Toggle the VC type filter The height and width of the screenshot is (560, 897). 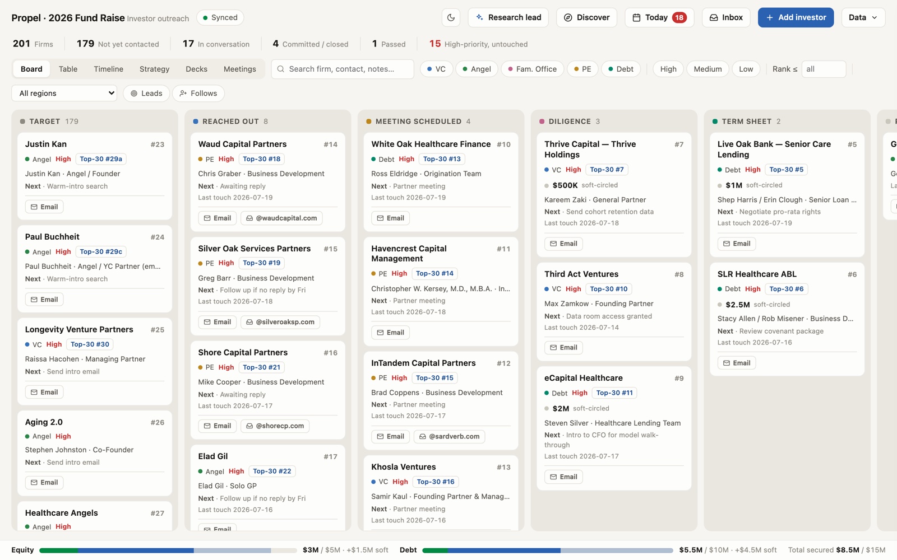[436, 69]
